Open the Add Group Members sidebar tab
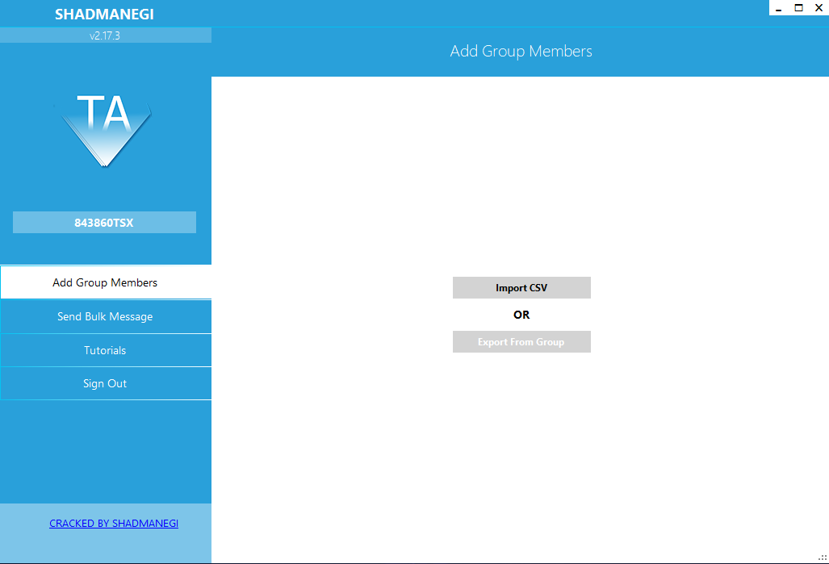 [x=106, y=282]
